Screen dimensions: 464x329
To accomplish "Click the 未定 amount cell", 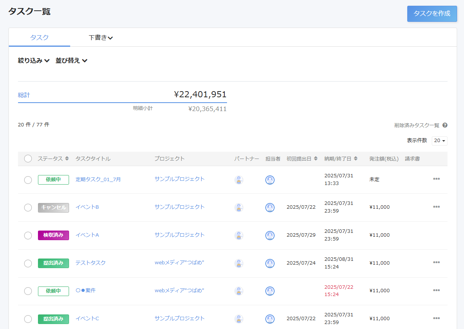I will 374,179.
